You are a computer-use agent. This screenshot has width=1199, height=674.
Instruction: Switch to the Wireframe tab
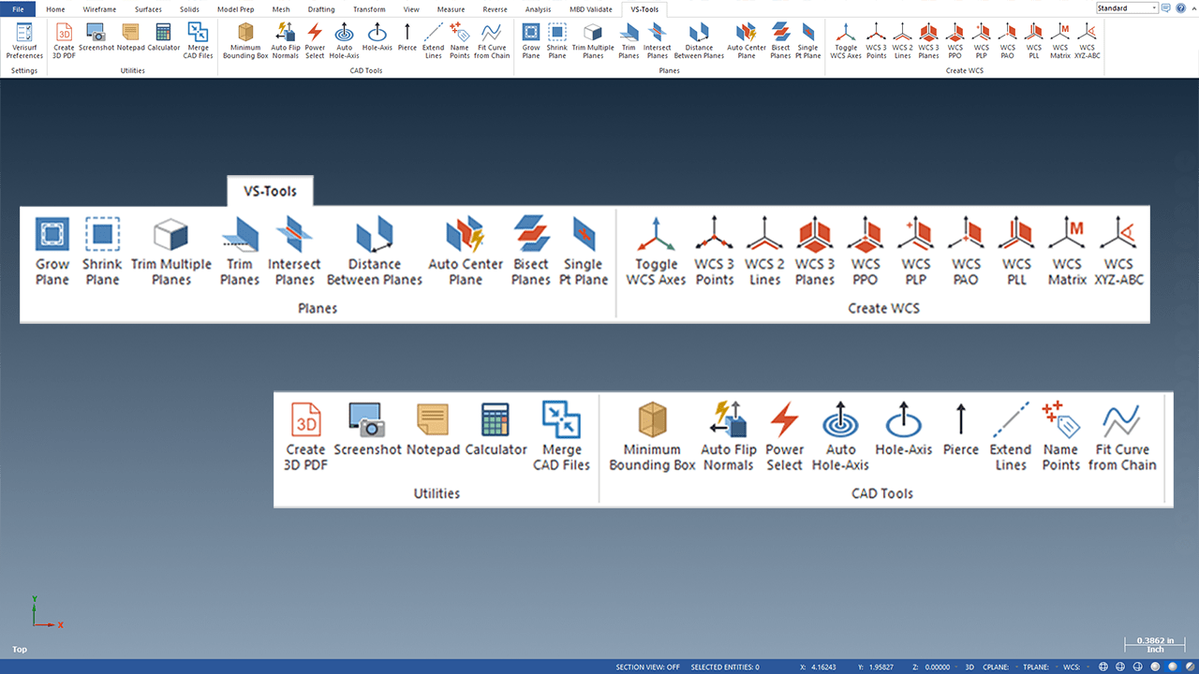[x=99, y=9]
